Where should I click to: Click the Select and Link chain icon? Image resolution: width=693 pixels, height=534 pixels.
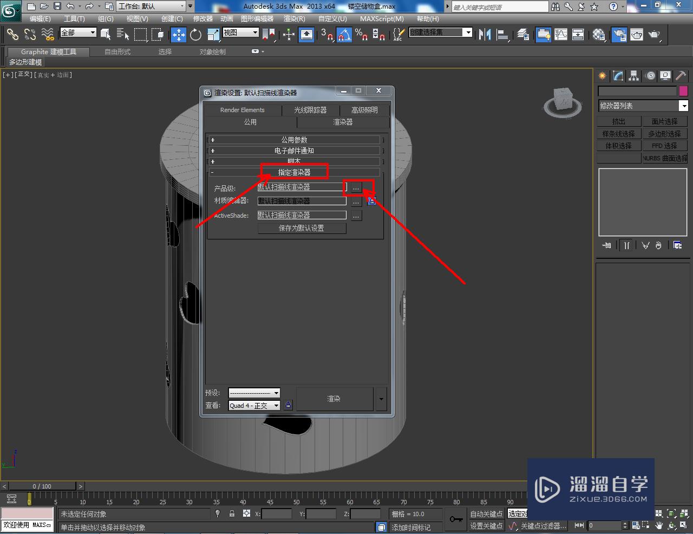(12, 35)
